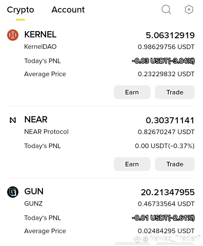Image resolution: width=203 pixels, height=246 pixels.
Task: Switch to the Crypto tab
Action: point(20,10)
